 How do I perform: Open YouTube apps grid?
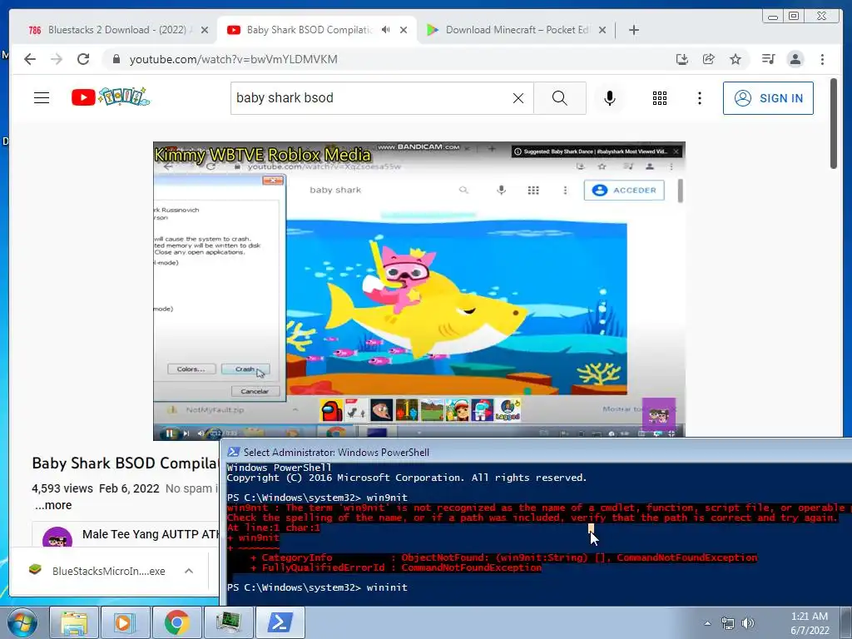(660, 98)
